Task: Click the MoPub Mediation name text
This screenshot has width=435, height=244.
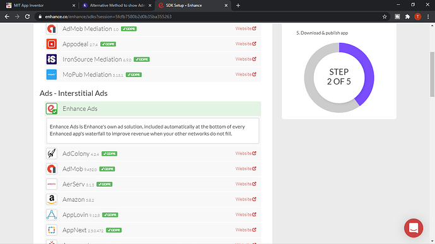Action: pyautogui.click(x=87, y=74)
